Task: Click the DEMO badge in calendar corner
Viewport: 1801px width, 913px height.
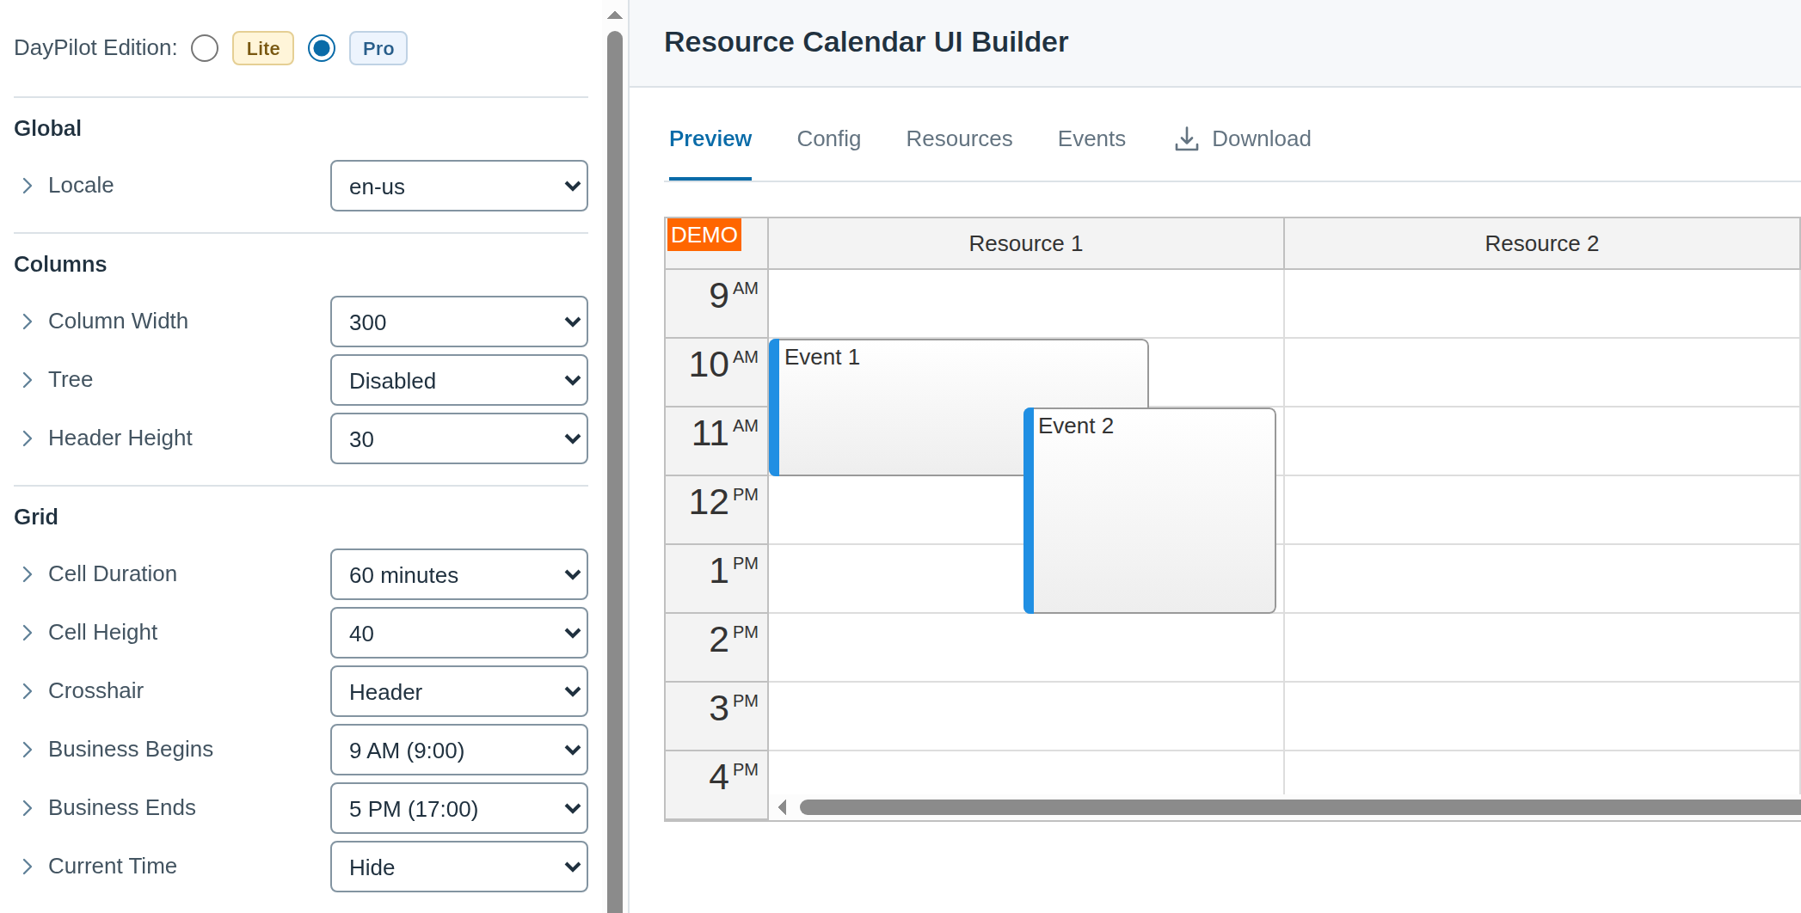Action: tap(704, 235)
